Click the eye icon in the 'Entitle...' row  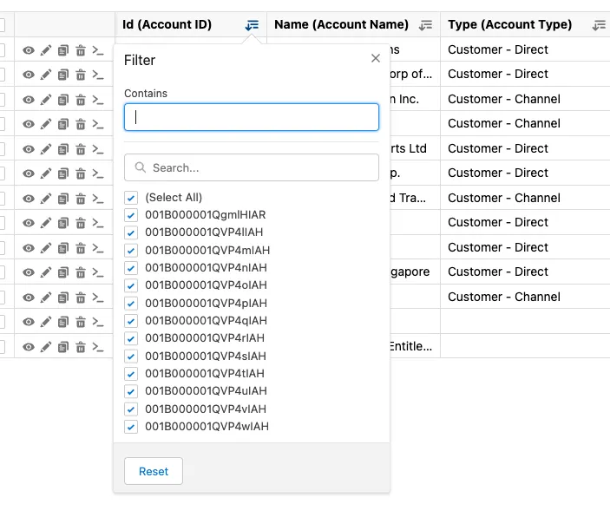point(29,347)
